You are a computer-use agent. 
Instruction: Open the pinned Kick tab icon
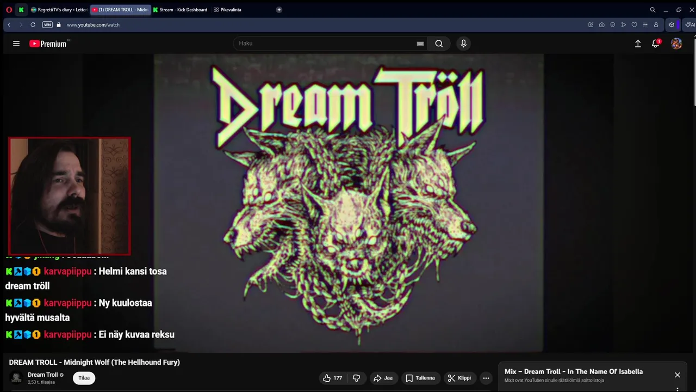(21, 10)
